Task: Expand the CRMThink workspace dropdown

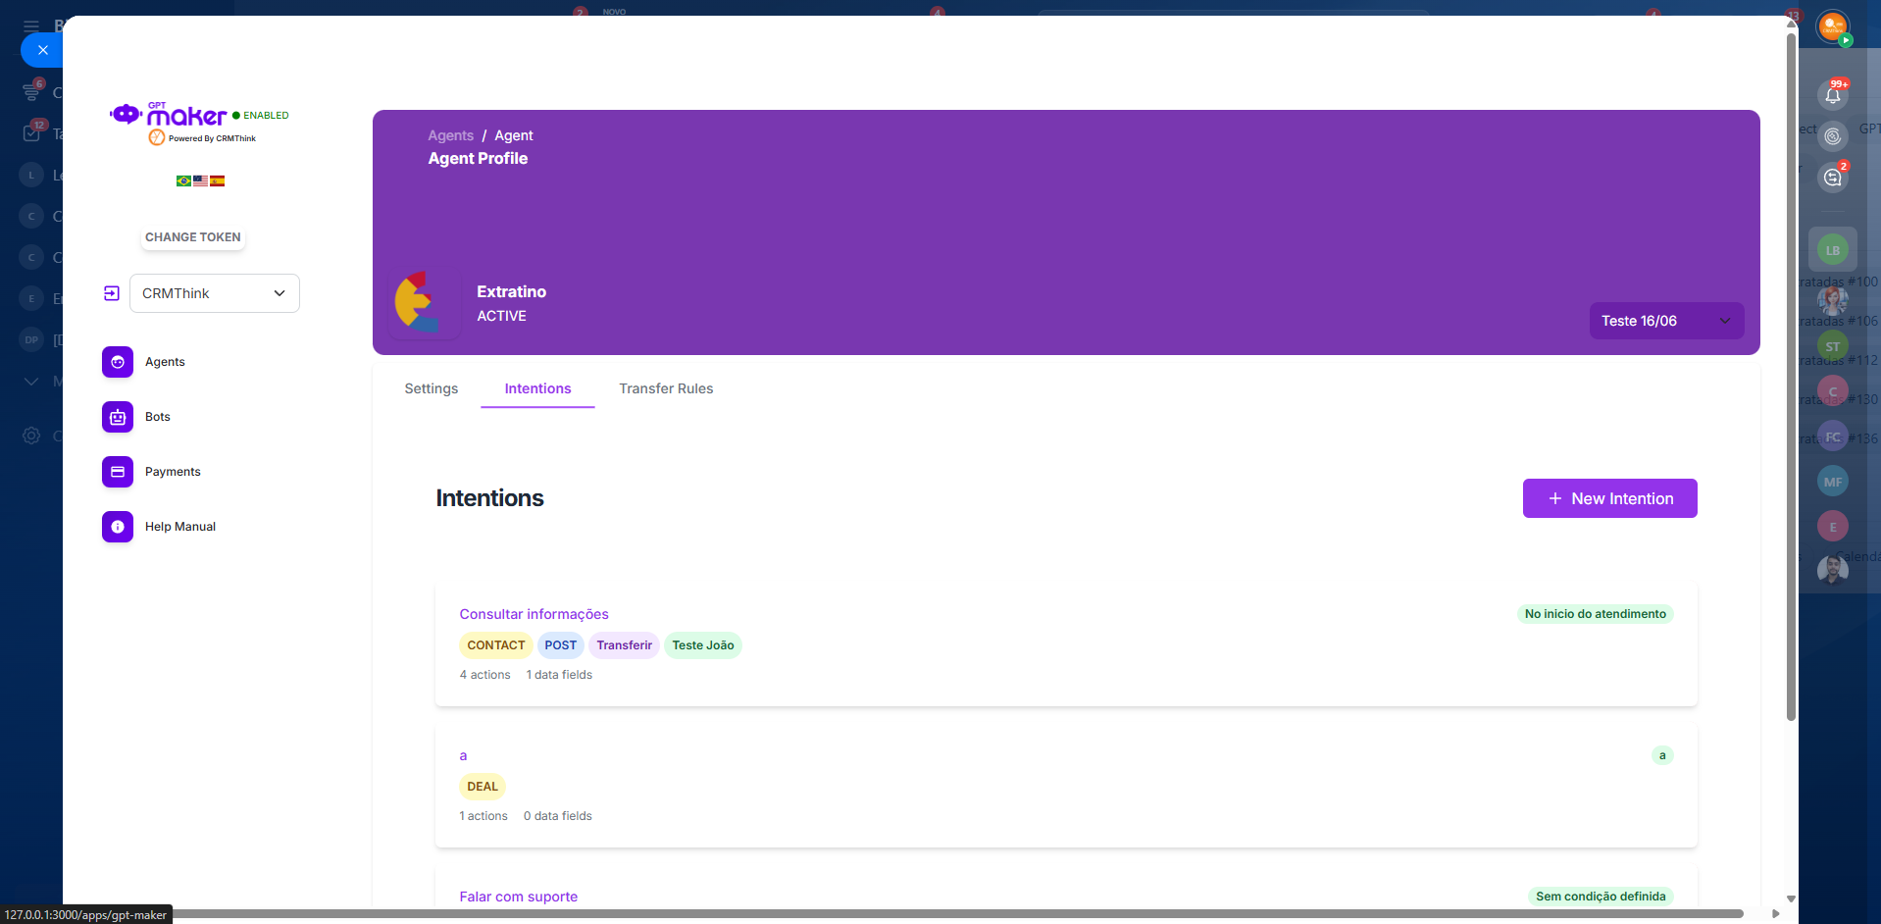Action: (x=215, y=293)
